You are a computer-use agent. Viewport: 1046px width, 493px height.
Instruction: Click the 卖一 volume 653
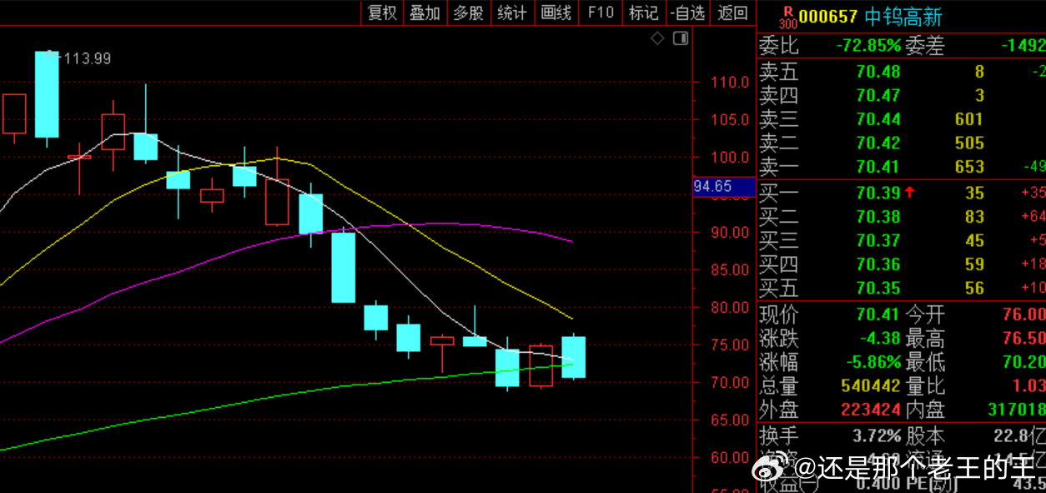point(970,167)
